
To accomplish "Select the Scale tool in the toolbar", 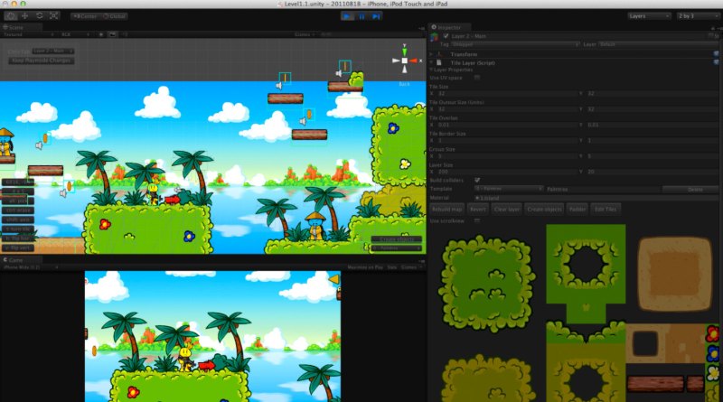I will [54, 16].
